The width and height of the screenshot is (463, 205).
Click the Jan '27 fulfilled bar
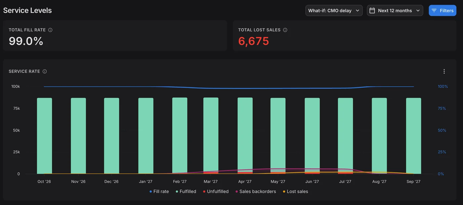[146, 136]
